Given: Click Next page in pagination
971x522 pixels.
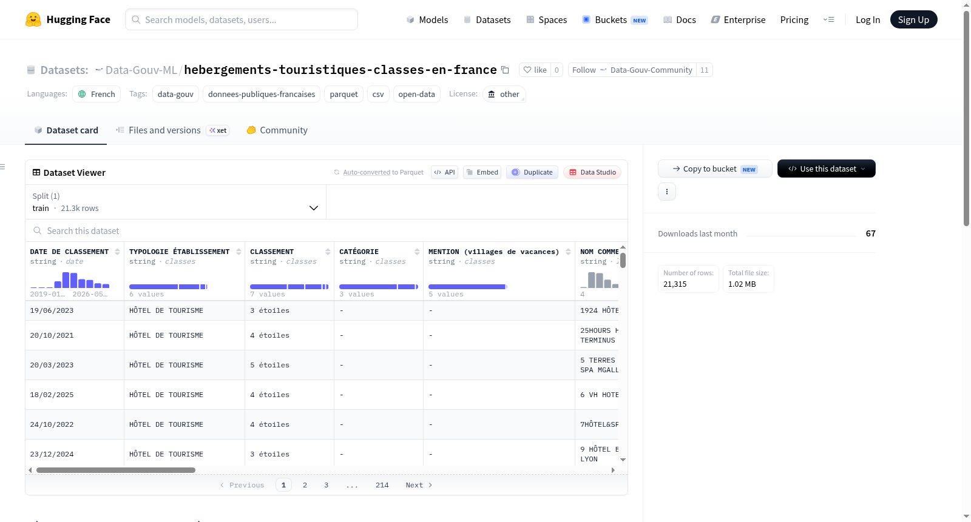Looking at the screenshot, I should click(419, 485).
